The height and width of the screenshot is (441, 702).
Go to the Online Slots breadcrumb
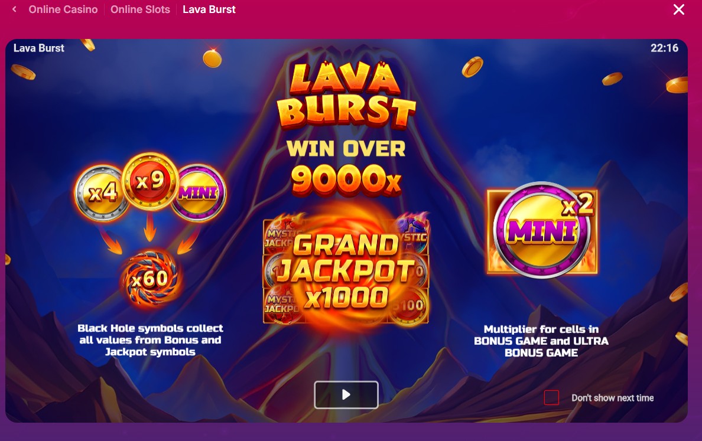[x=140, y=9]
